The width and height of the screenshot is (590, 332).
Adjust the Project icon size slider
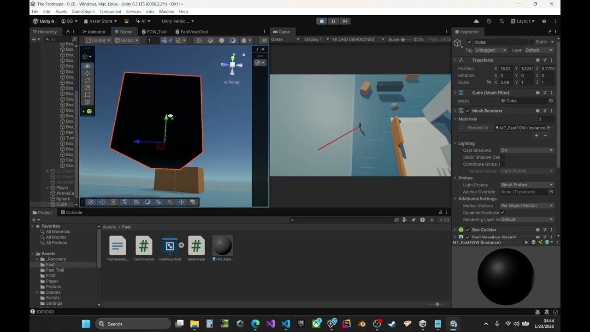point(437,304)
